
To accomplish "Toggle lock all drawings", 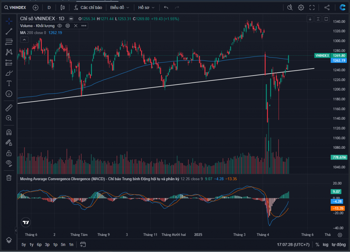I will (x=9, y=153).
